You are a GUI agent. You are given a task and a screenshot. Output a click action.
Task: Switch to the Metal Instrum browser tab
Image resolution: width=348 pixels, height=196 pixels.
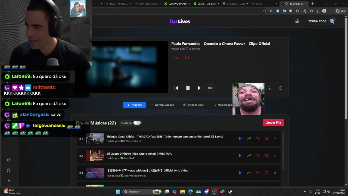click(x=148, y=4)
